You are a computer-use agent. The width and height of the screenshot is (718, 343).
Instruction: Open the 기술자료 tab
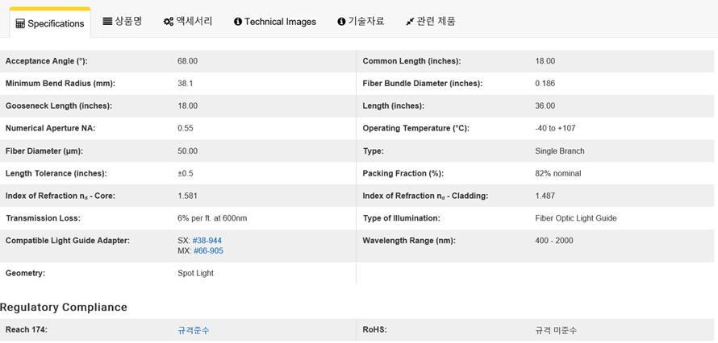point(365,21)
